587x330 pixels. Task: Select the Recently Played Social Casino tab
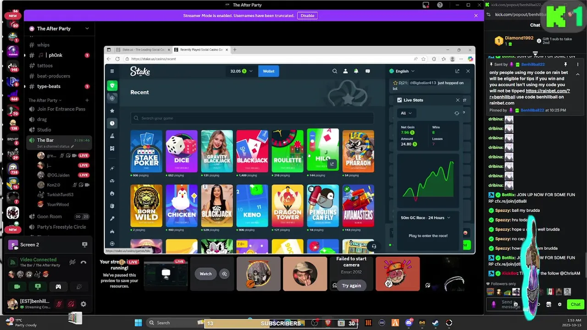pyautogui.click(x=201, y=49)
